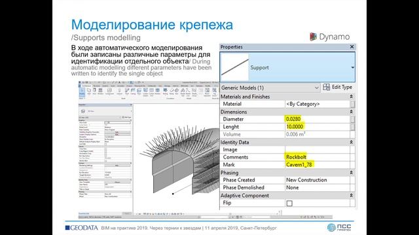Screen dimensions: 419x235
Task: Click associate parameter button beside Lenght
Action: [x=352, y=127]
